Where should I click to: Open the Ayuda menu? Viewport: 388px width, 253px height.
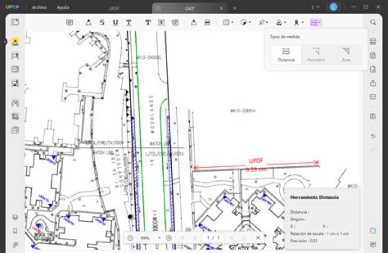(x=63, y=8)
